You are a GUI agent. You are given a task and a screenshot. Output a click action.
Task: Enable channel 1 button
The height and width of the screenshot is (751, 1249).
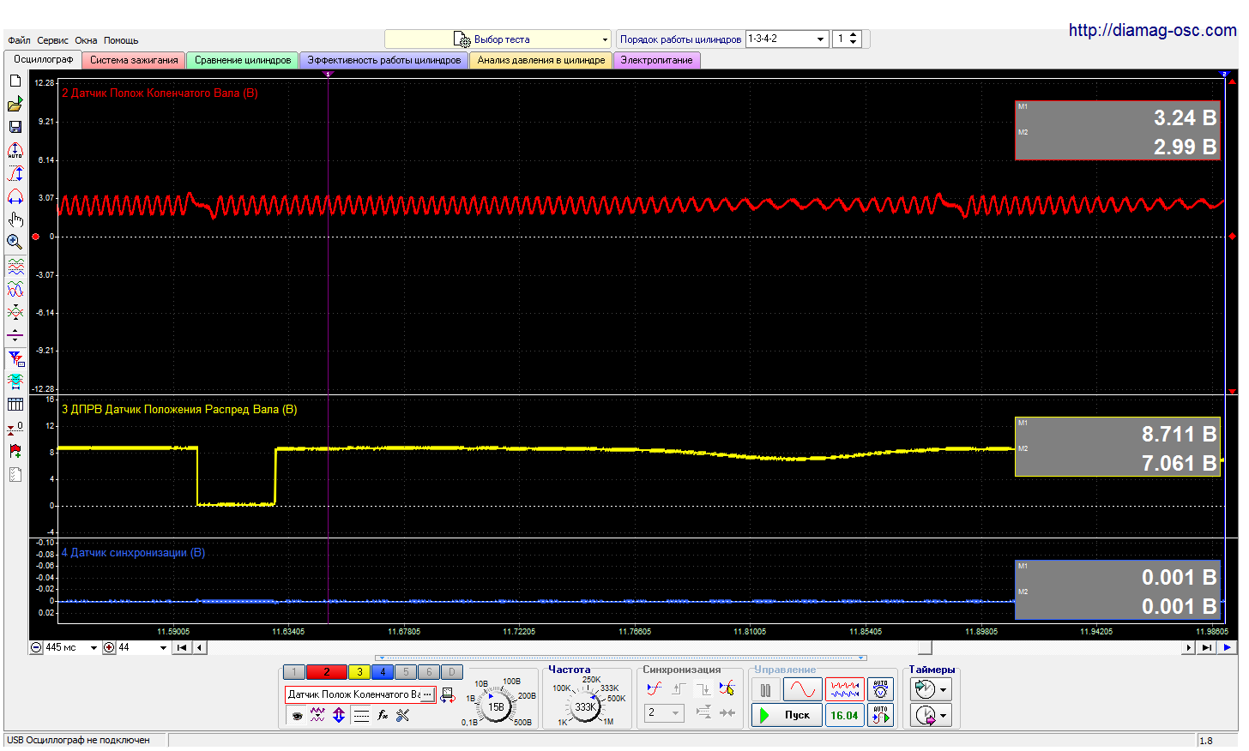tap(293, 672)
